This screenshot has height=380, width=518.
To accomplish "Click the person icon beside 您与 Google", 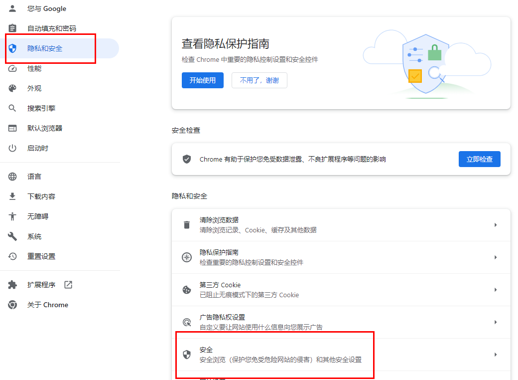I will (12, 8).
